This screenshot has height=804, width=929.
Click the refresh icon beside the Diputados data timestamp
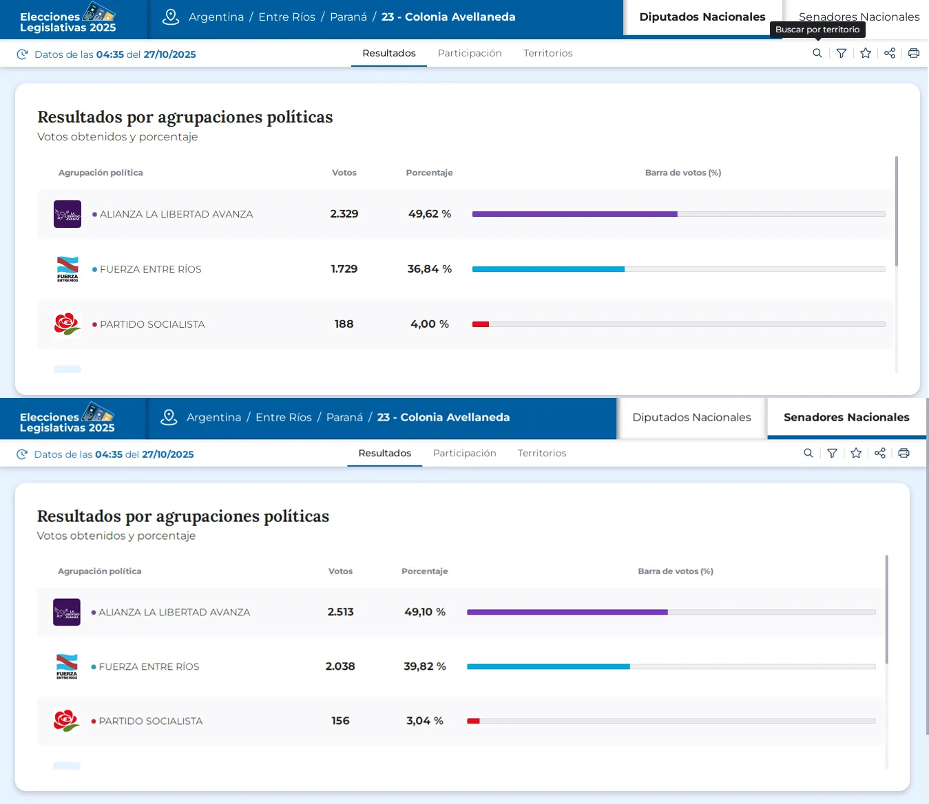[22, 54]
